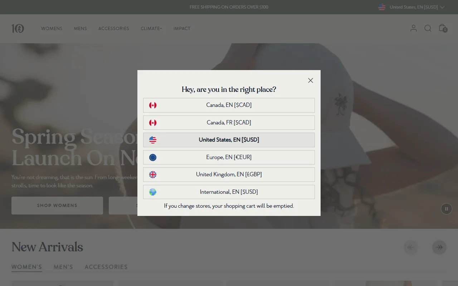Pause the hero slideshow
458x286 pixels.
tap(447, 209)
